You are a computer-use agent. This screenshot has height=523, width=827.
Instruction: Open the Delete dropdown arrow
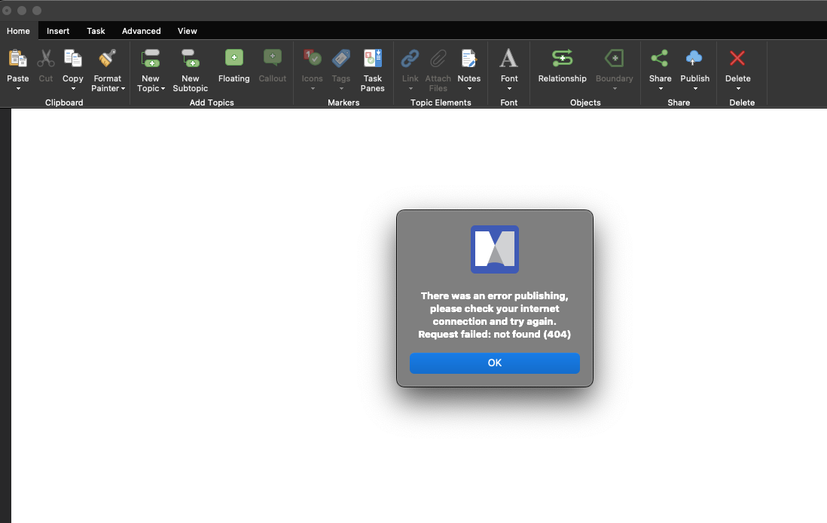pos(738,89)
